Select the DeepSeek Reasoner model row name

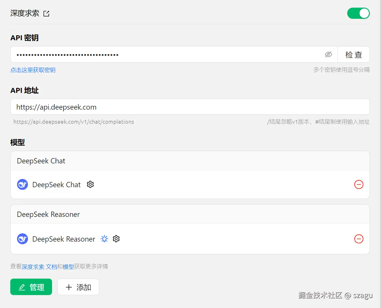click(x=64, y=239)
